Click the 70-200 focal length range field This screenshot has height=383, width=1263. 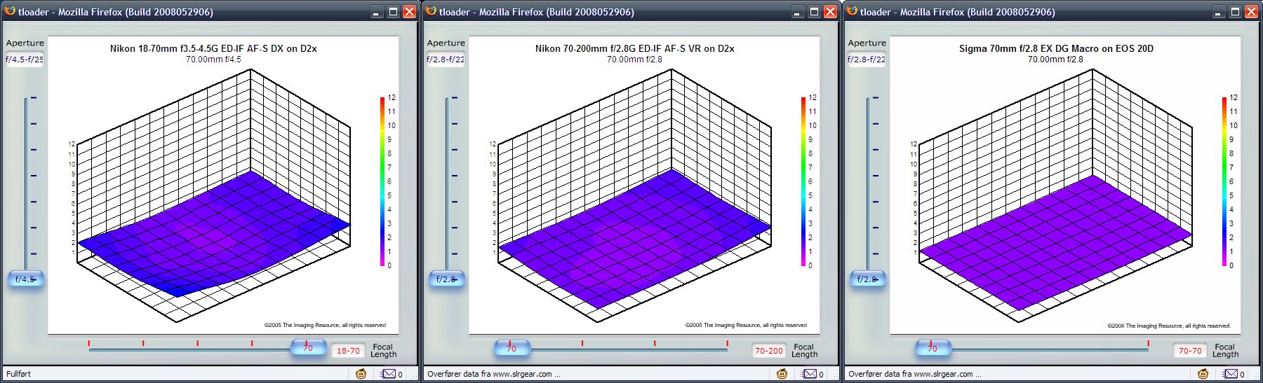[769, 351]
